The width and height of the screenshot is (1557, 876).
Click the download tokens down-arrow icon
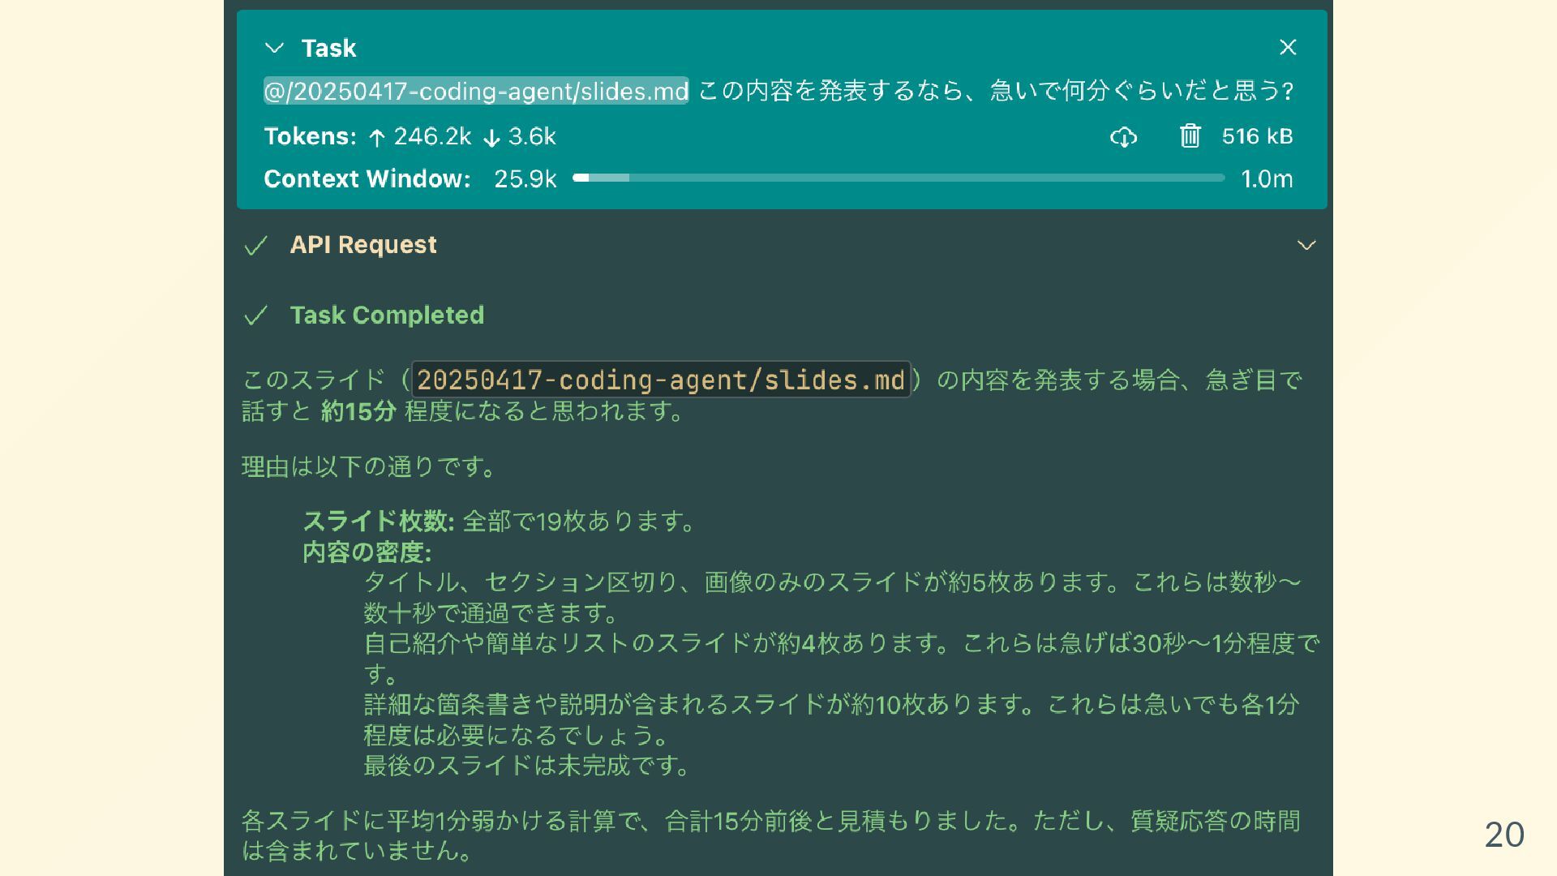click(x=491, y=138)
